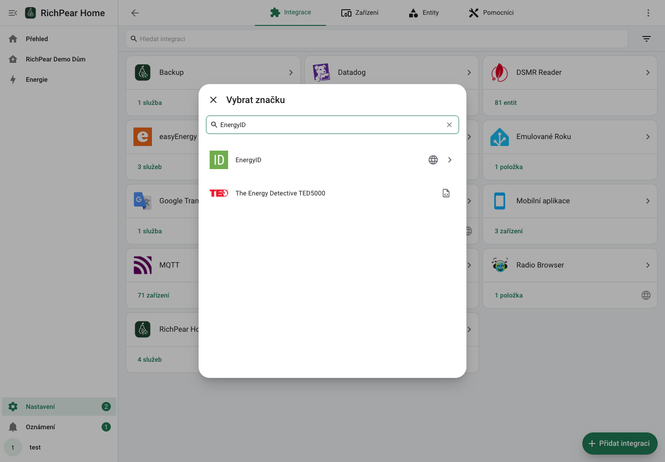Click the file icon on TED5000 row

(x=446, y=193)
